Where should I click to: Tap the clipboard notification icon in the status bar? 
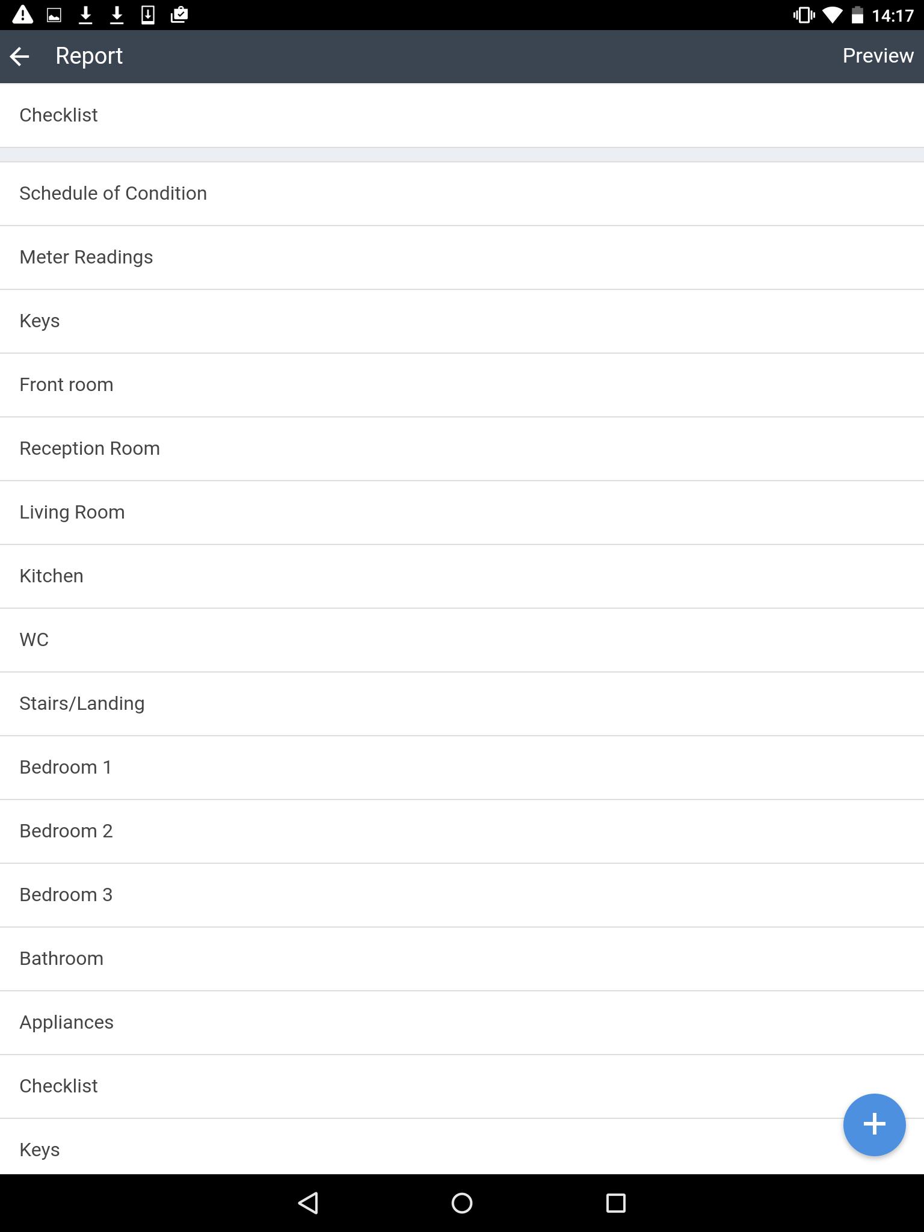point(179,14)
